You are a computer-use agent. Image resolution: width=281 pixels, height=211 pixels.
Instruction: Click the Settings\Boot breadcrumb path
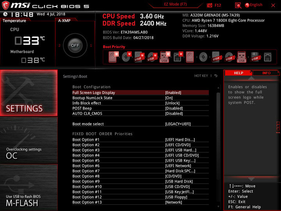(x=75, y=77)
